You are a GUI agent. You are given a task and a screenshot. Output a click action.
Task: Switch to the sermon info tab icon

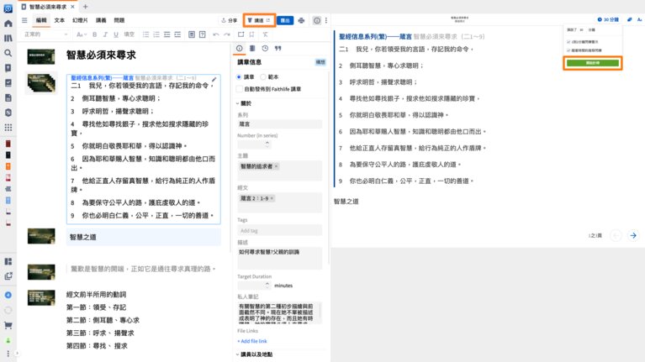coord(240,49)
